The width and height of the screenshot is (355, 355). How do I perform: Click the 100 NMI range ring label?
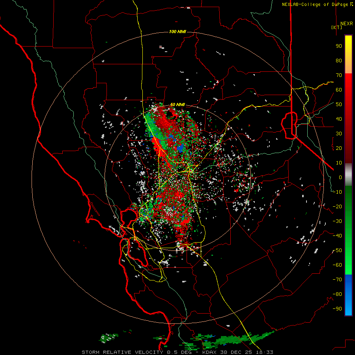(177, 32)
